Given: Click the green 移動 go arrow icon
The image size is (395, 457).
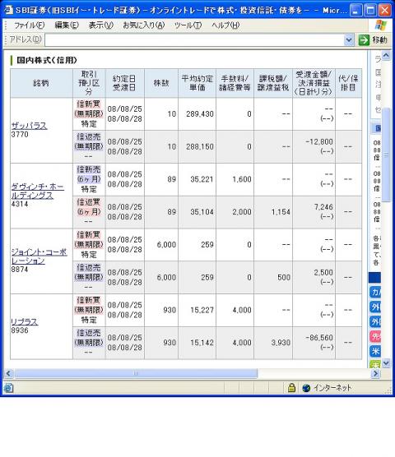Looking at the screenshot, I should [364, 40].
